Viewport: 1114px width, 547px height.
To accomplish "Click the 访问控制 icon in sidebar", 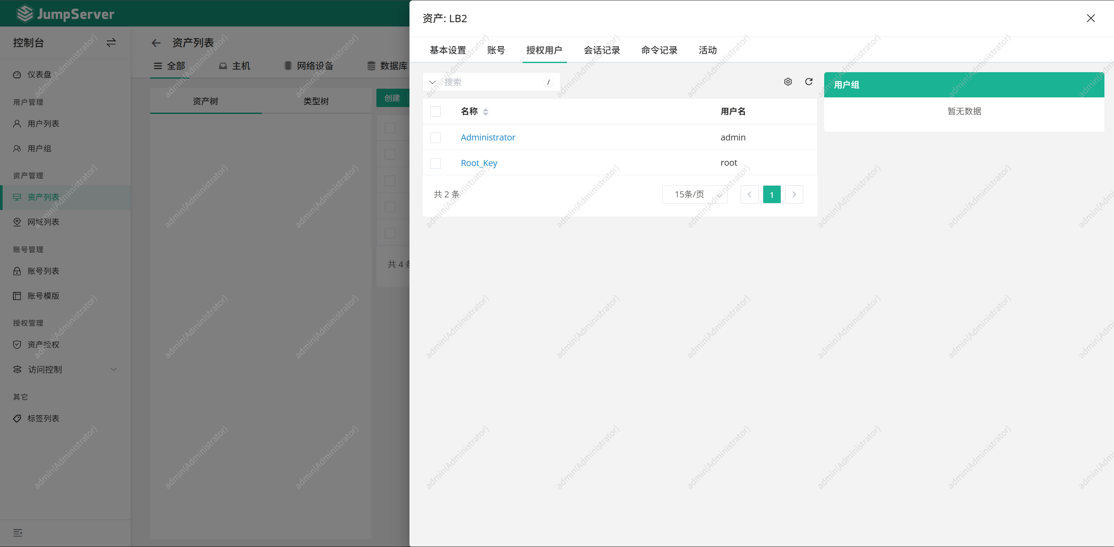I will coord(17,370).
